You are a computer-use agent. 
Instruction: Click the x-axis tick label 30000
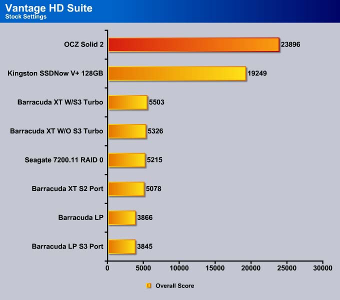click(x=322, y=268)
